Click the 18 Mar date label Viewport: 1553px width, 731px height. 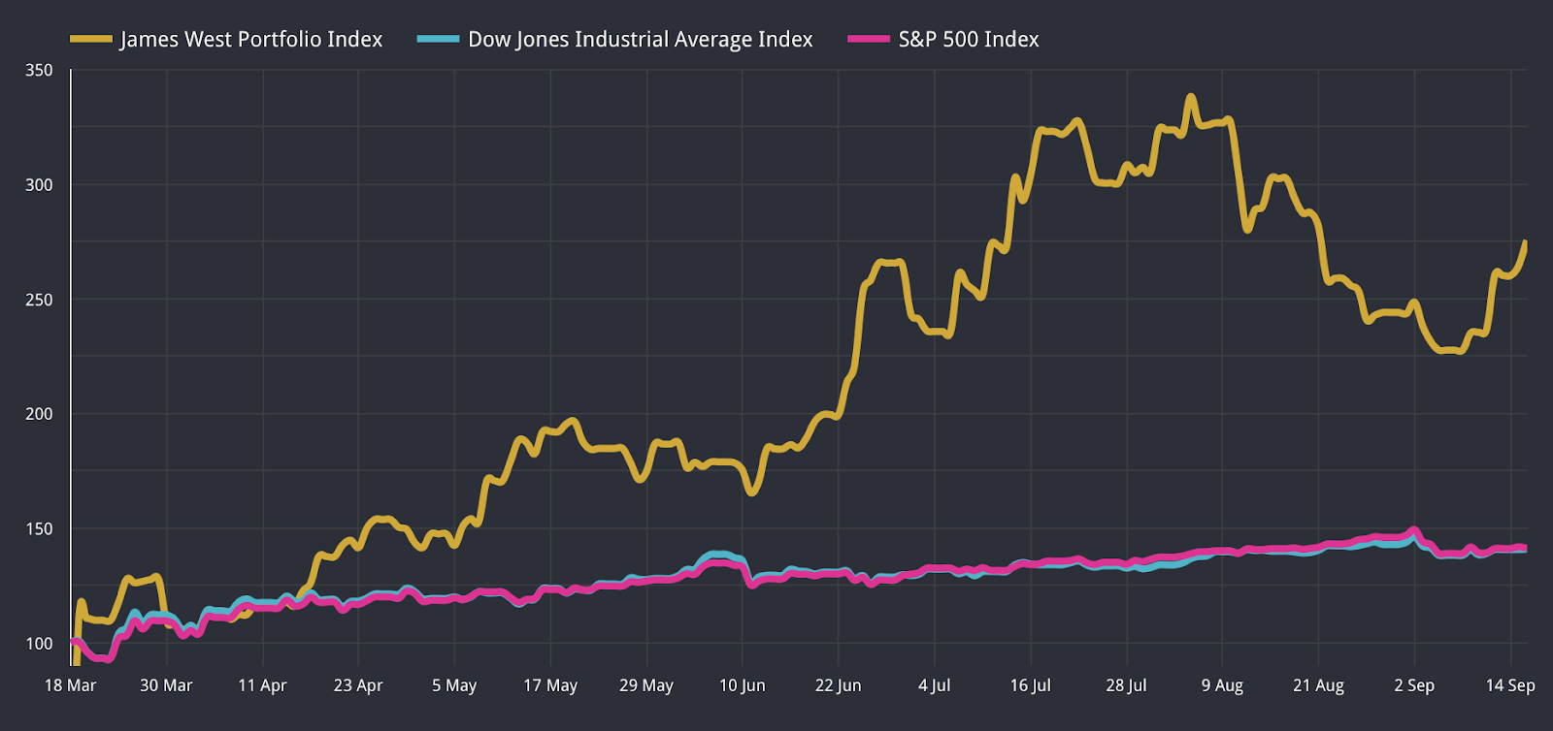[x=71, y=685]
